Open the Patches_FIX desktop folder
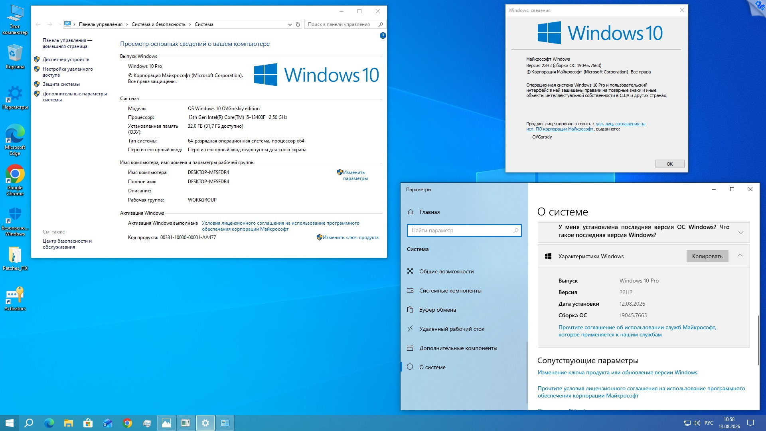 (x=15, y=258)
